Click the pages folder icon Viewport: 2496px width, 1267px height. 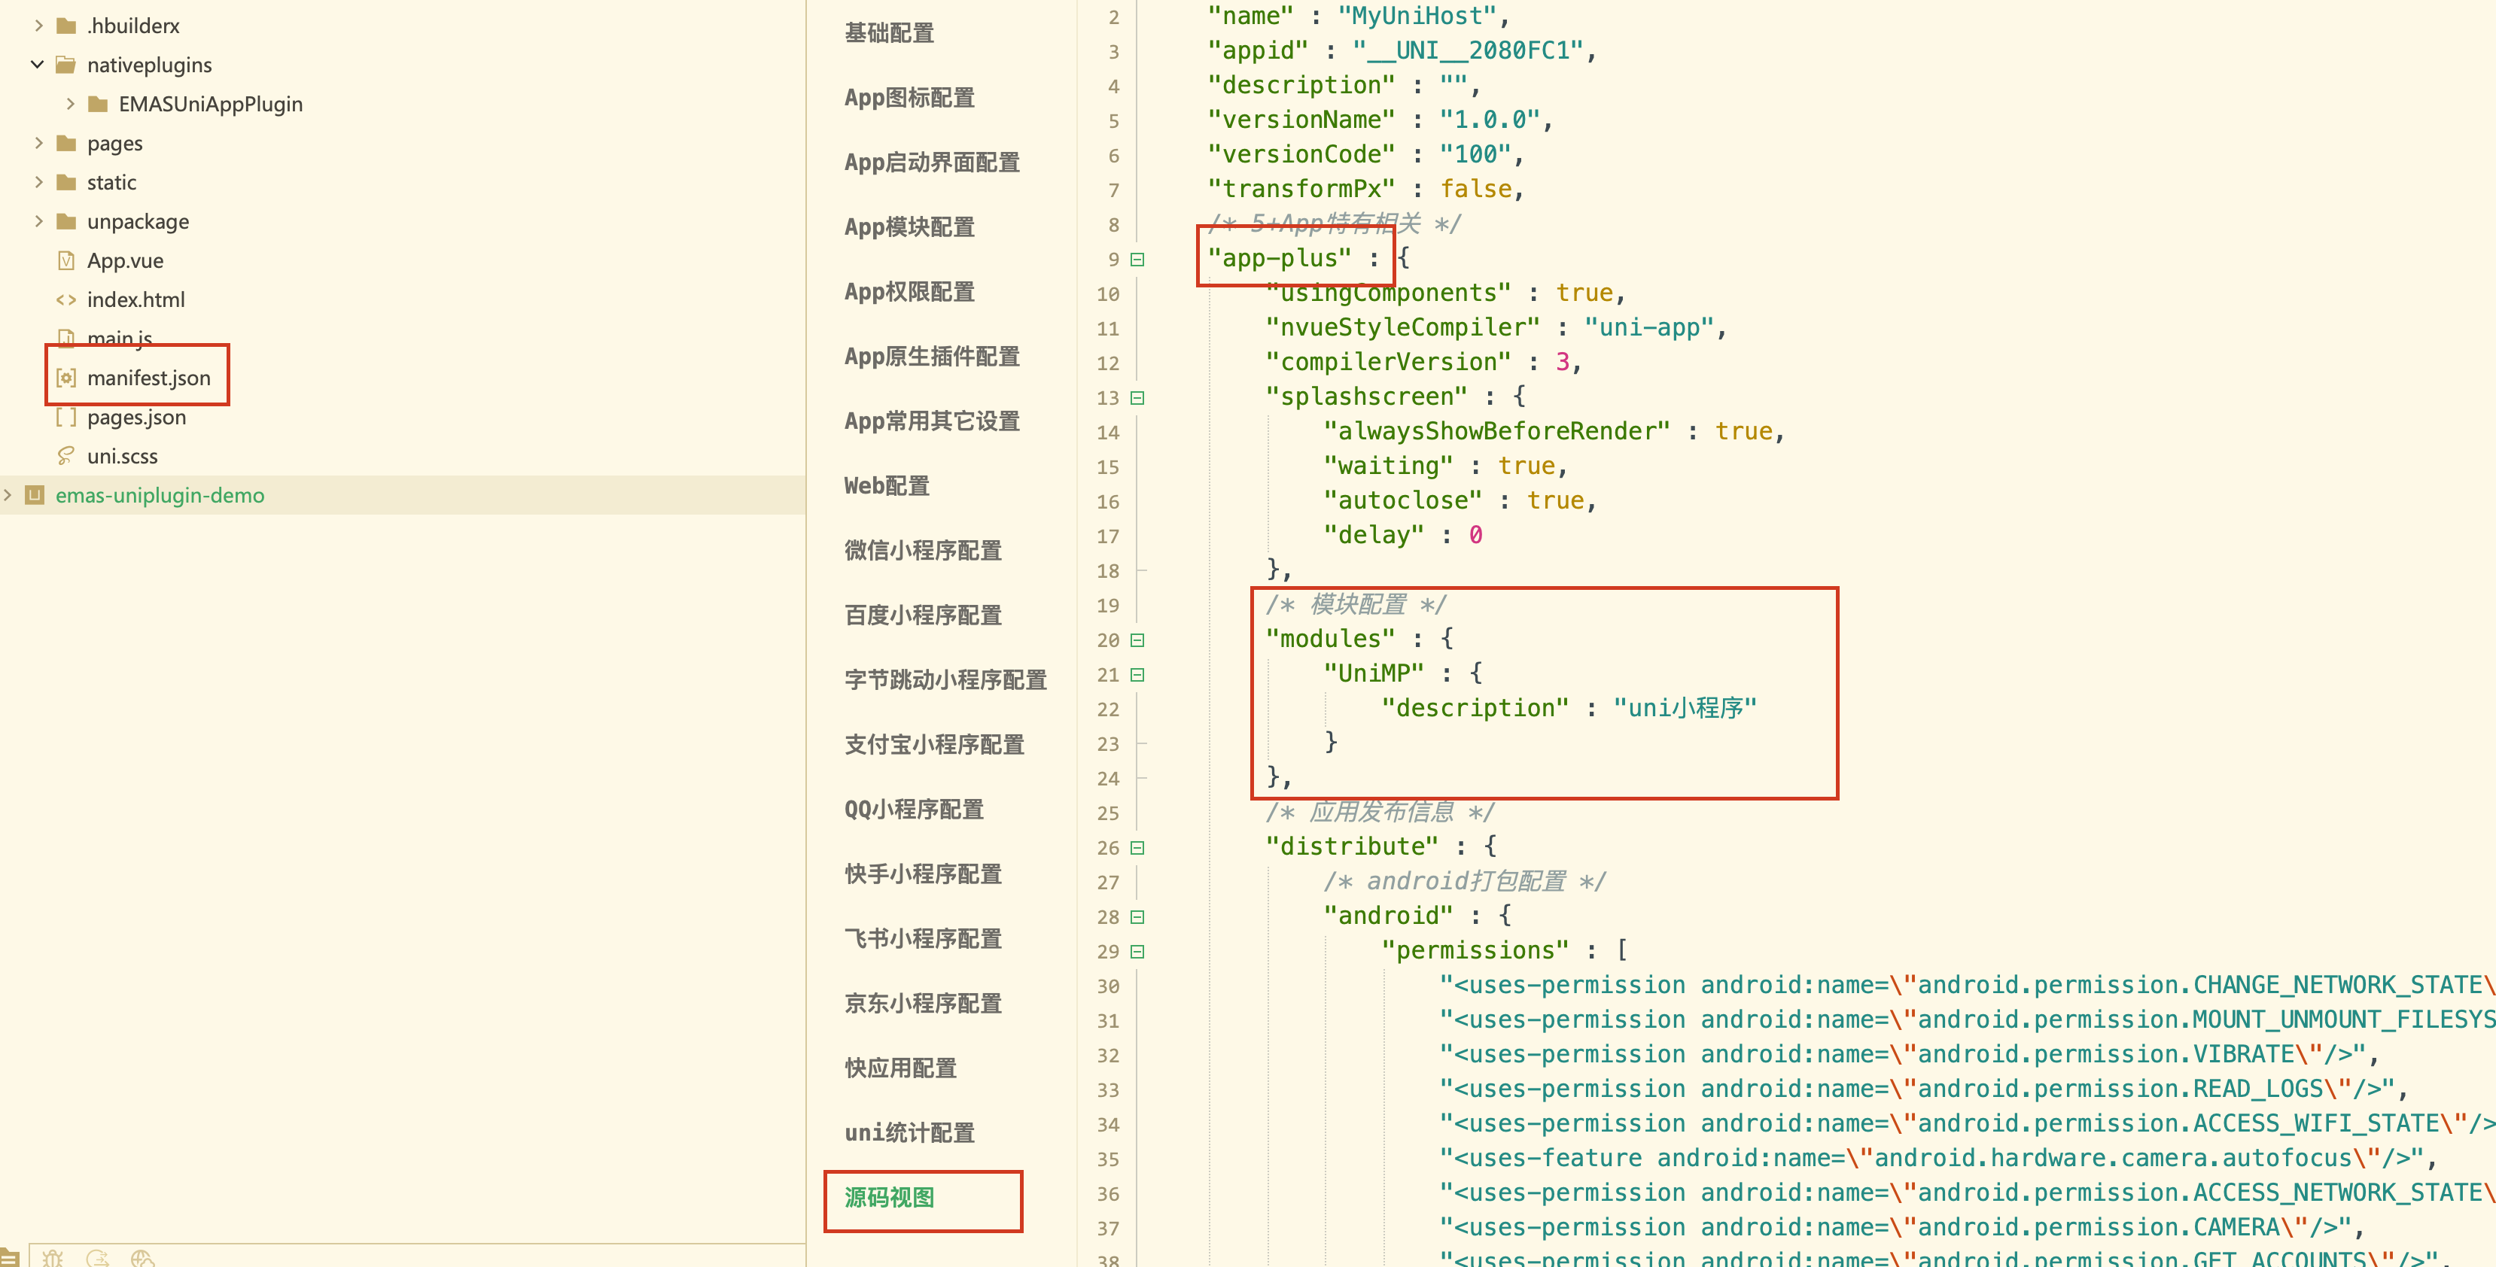66,142
